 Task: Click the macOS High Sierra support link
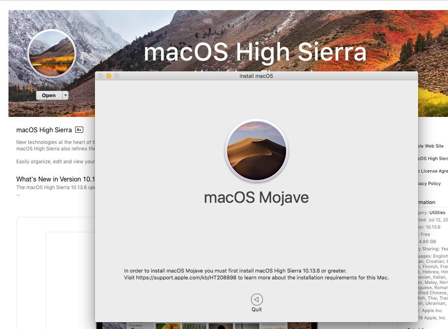pos(433,158)
